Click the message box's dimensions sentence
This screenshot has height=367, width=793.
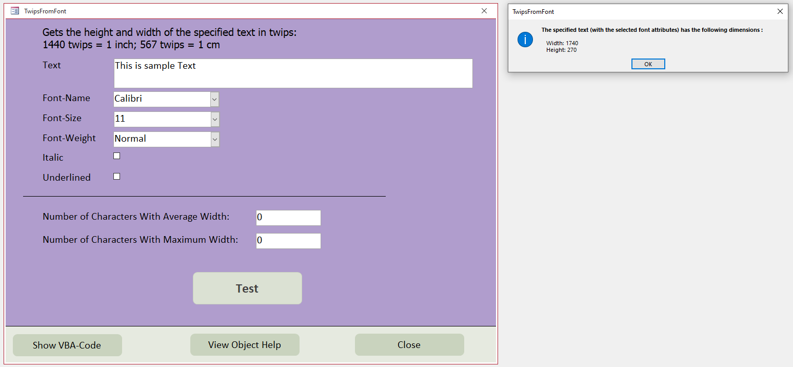click(x=652, y=30)
